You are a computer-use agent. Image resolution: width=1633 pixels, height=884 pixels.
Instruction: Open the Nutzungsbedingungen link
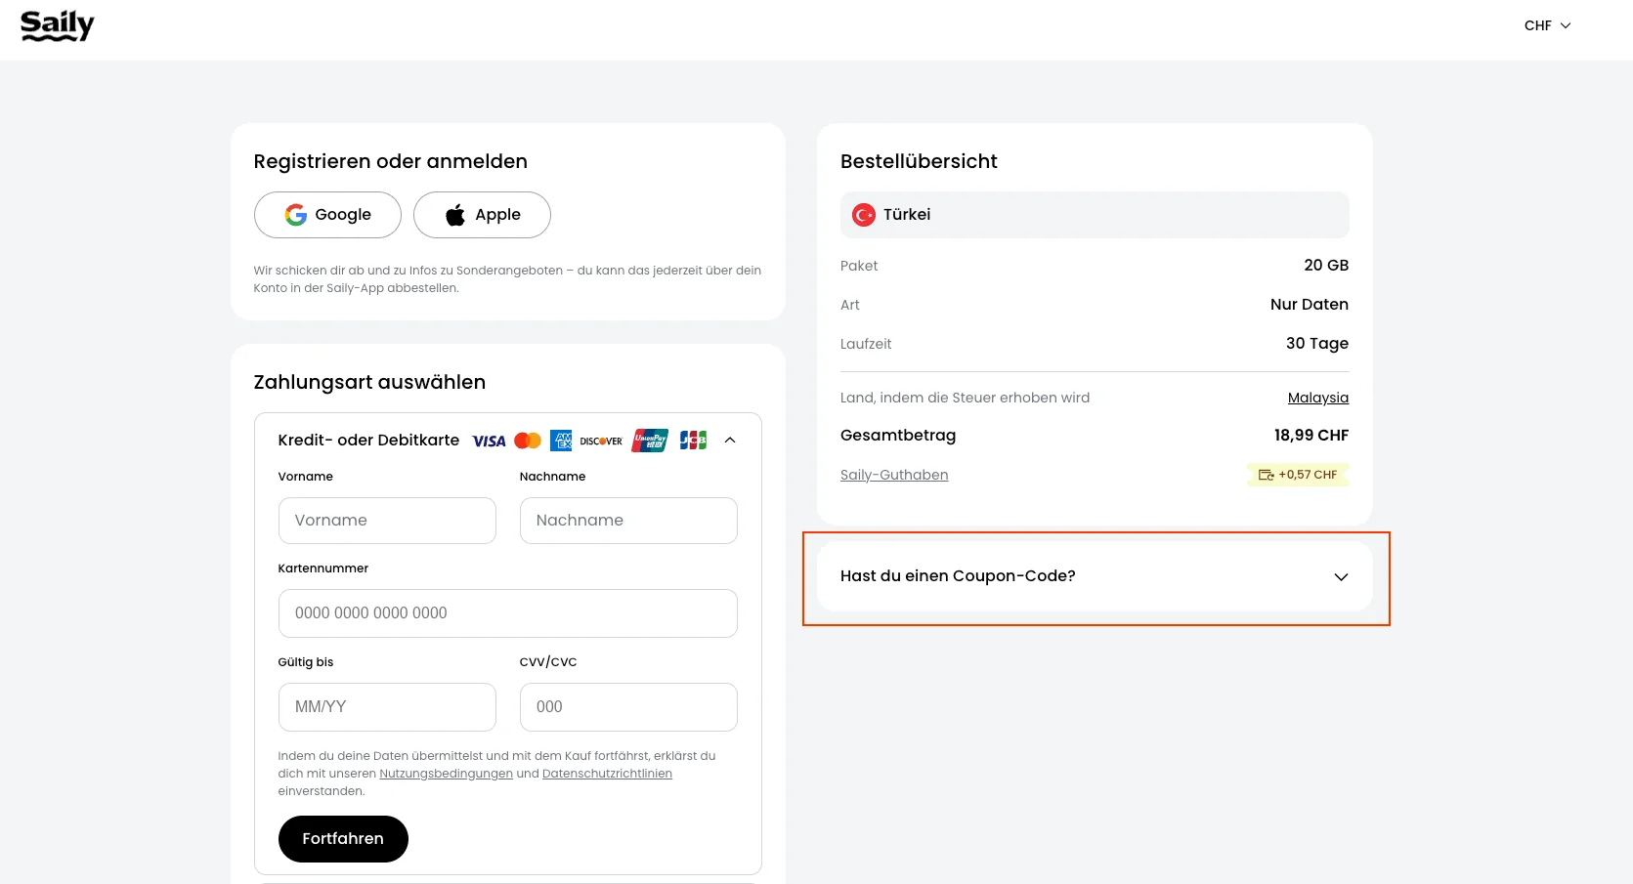point(446,774)
